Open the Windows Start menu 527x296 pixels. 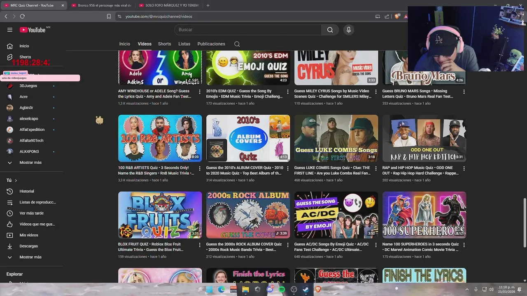click(x=209, y=289)
